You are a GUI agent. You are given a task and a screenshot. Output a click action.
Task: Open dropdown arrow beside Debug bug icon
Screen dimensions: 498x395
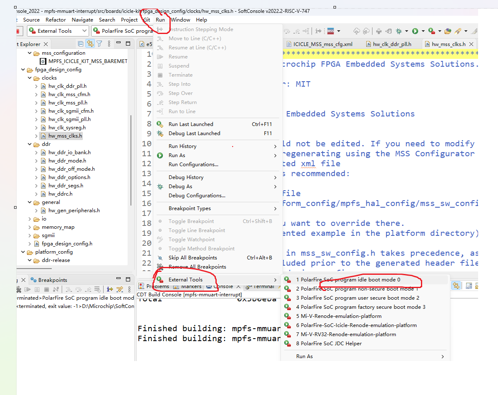tap(406, 31)
